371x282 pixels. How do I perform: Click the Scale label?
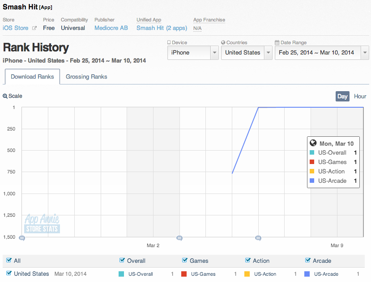click(x=15, y=96)
